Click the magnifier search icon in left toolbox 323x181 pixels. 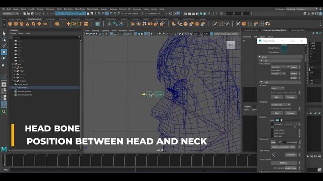tap(4, 112)
